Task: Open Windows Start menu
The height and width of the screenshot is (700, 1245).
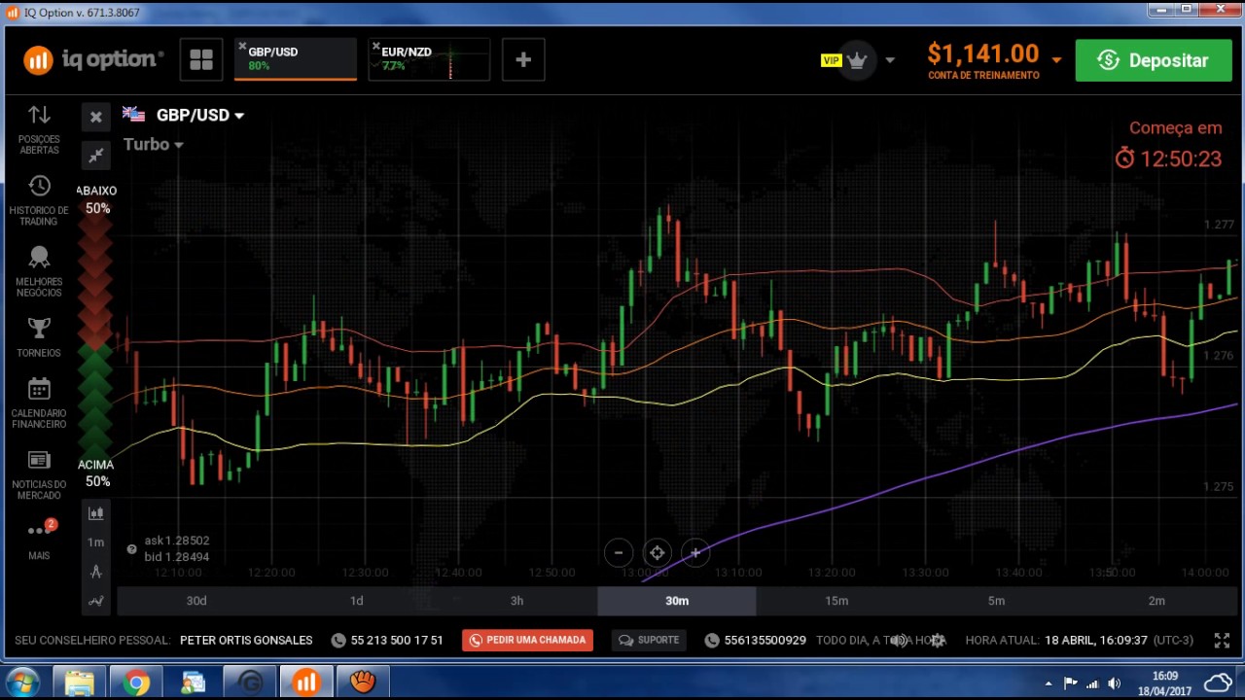Action: (22, 682)
